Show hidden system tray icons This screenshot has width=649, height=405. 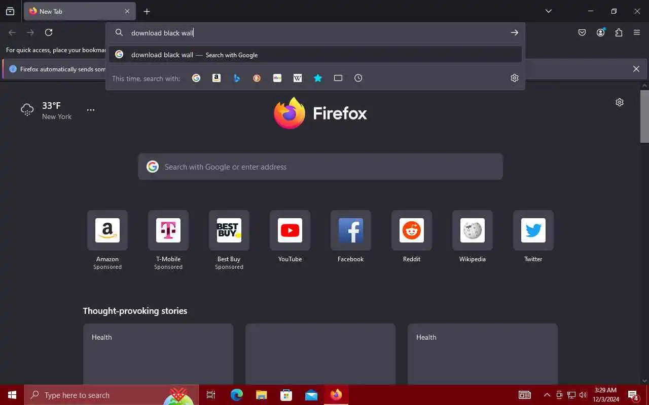pos(547,395)
